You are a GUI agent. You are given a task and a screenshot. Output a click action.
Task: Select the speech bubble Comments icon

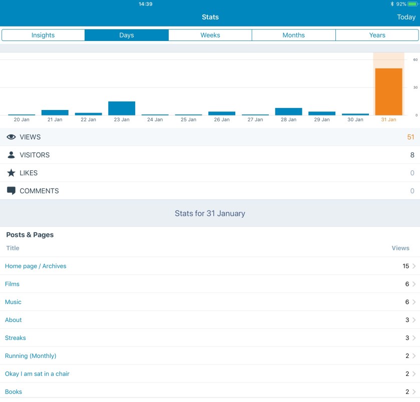click(11, 190)
